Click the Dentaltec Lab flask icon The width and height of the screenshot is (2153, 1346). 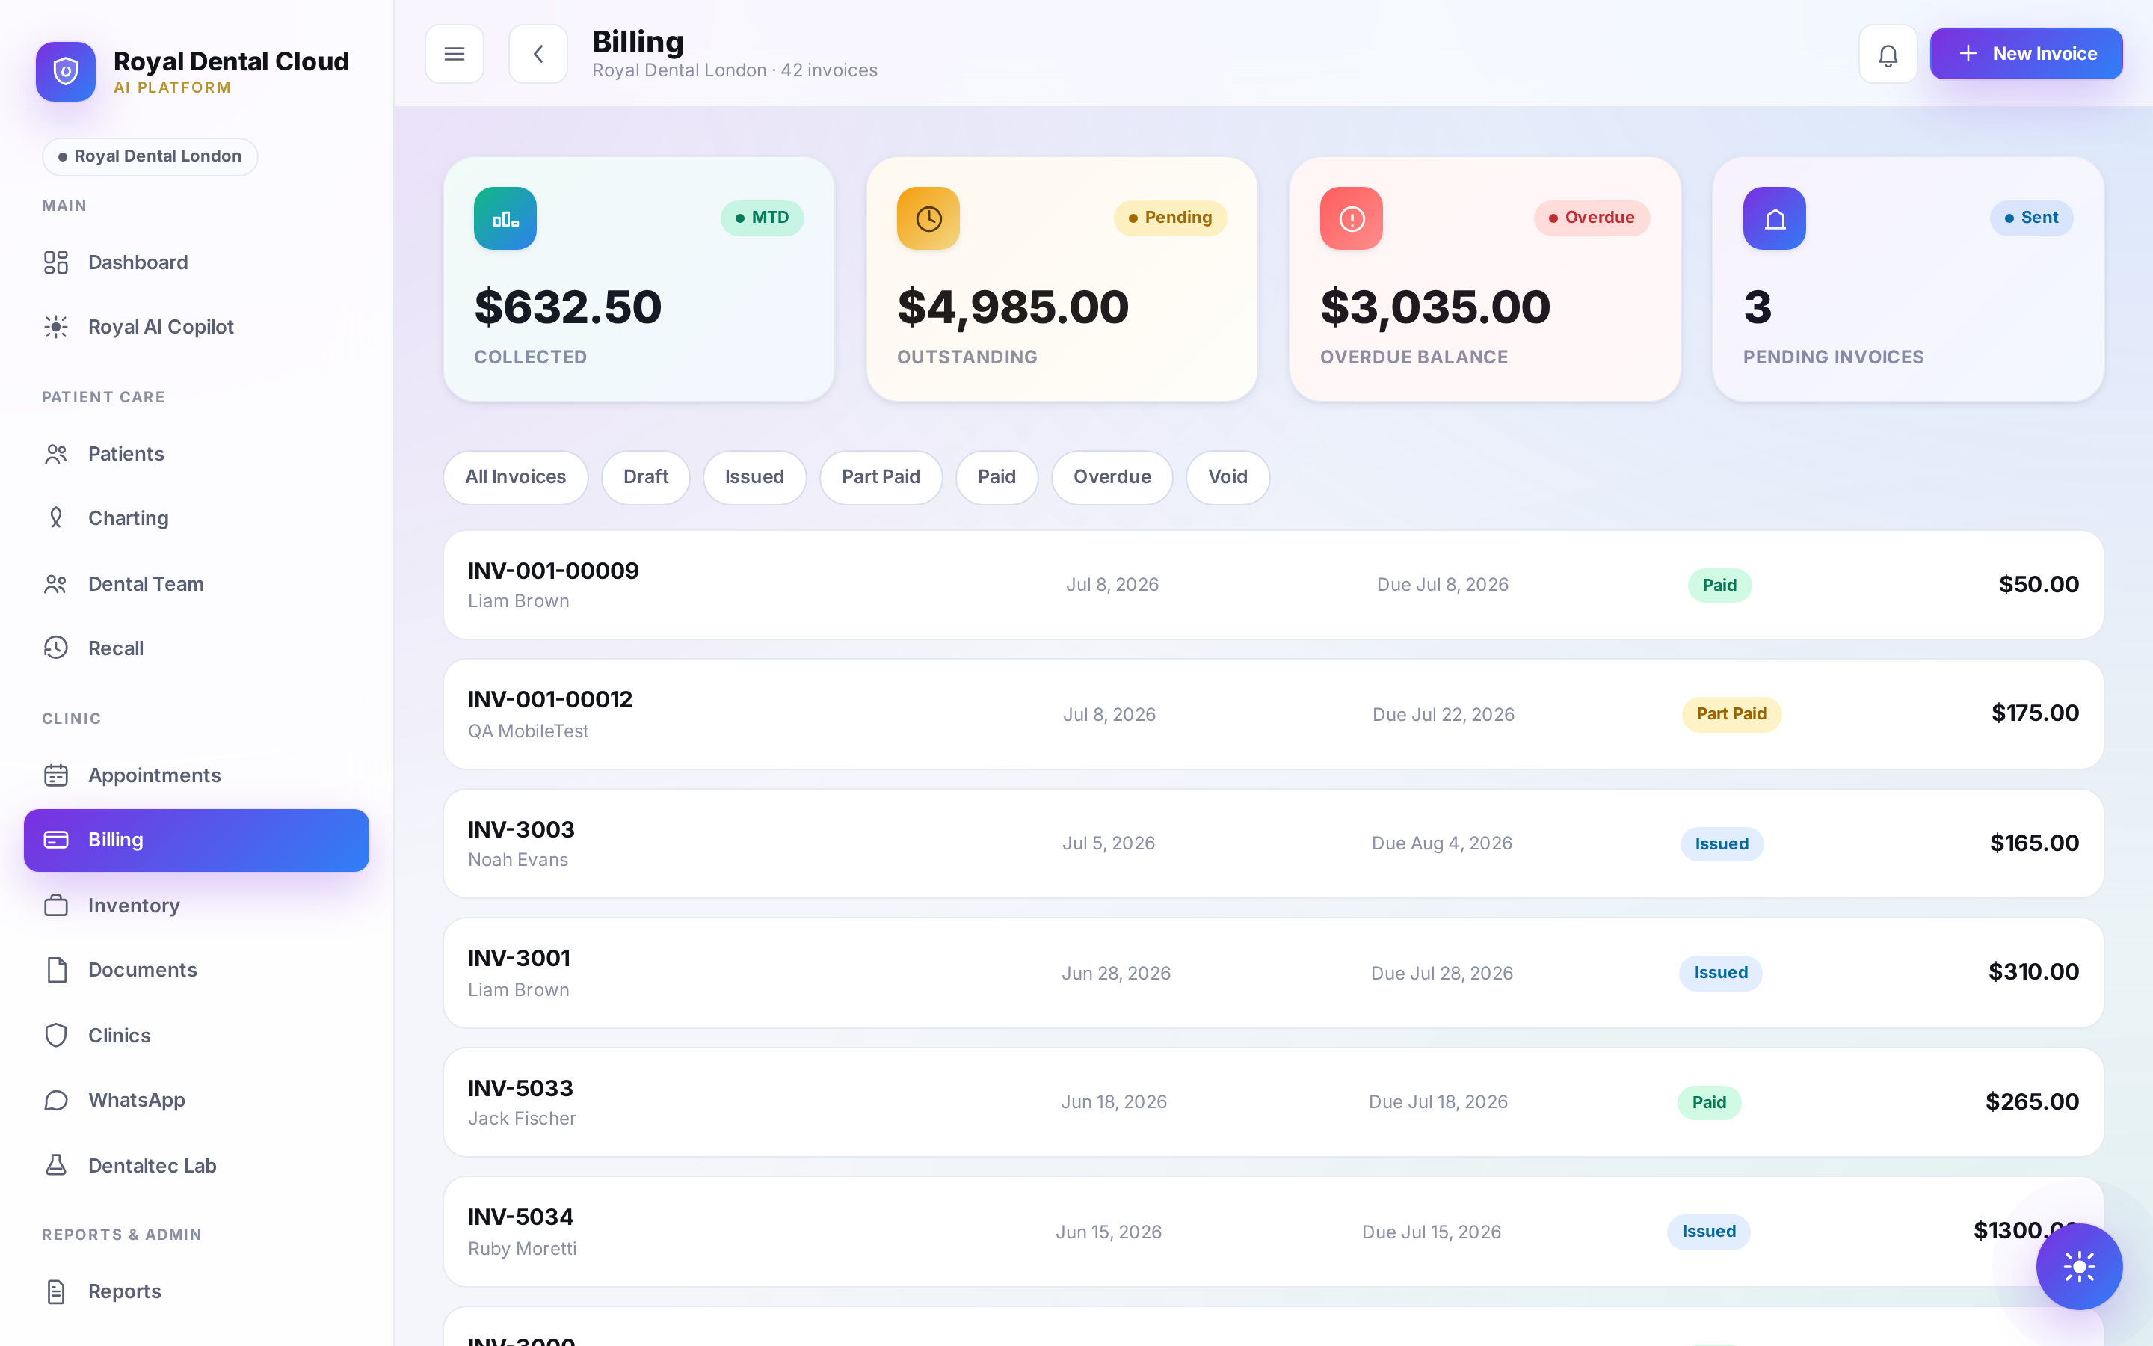point(56,1165)
